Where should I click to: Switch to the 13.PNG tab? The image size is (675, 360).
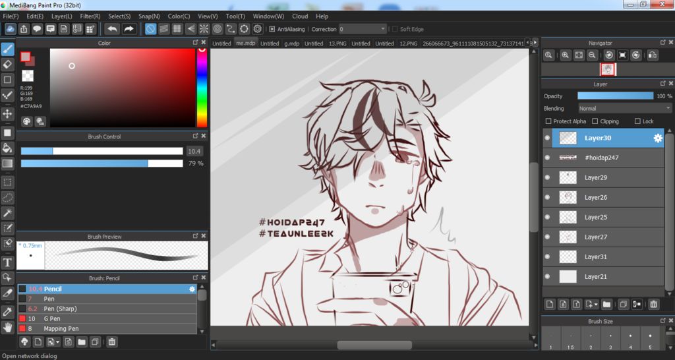[x=338, y=44]
